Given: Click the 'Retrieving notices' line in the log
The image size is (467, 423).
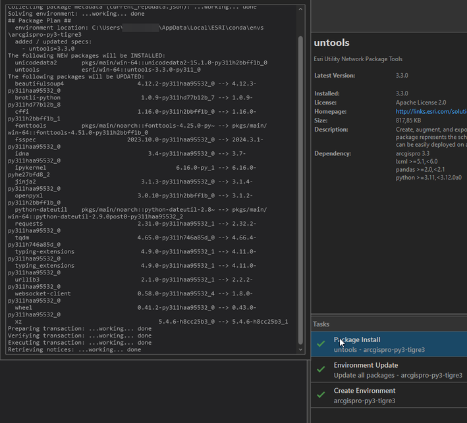Looking at the screenshot, I should 74,350.
